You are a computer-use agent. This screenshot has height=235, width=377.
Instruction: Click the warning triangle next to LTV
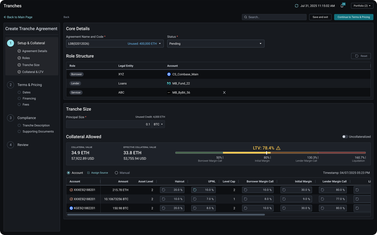point(278,148)
